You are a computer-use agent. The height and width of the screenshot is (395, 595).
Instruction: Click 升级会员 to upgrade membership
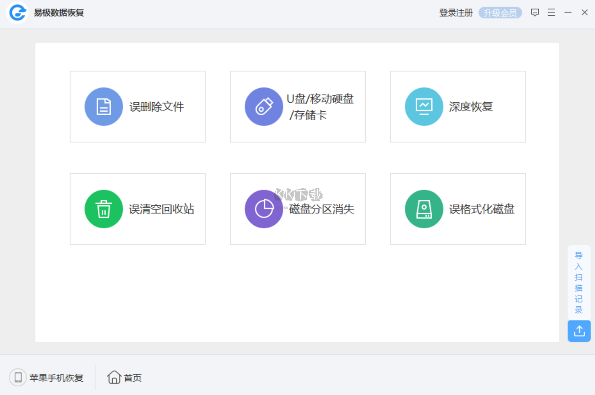click(x=500, y=12)
